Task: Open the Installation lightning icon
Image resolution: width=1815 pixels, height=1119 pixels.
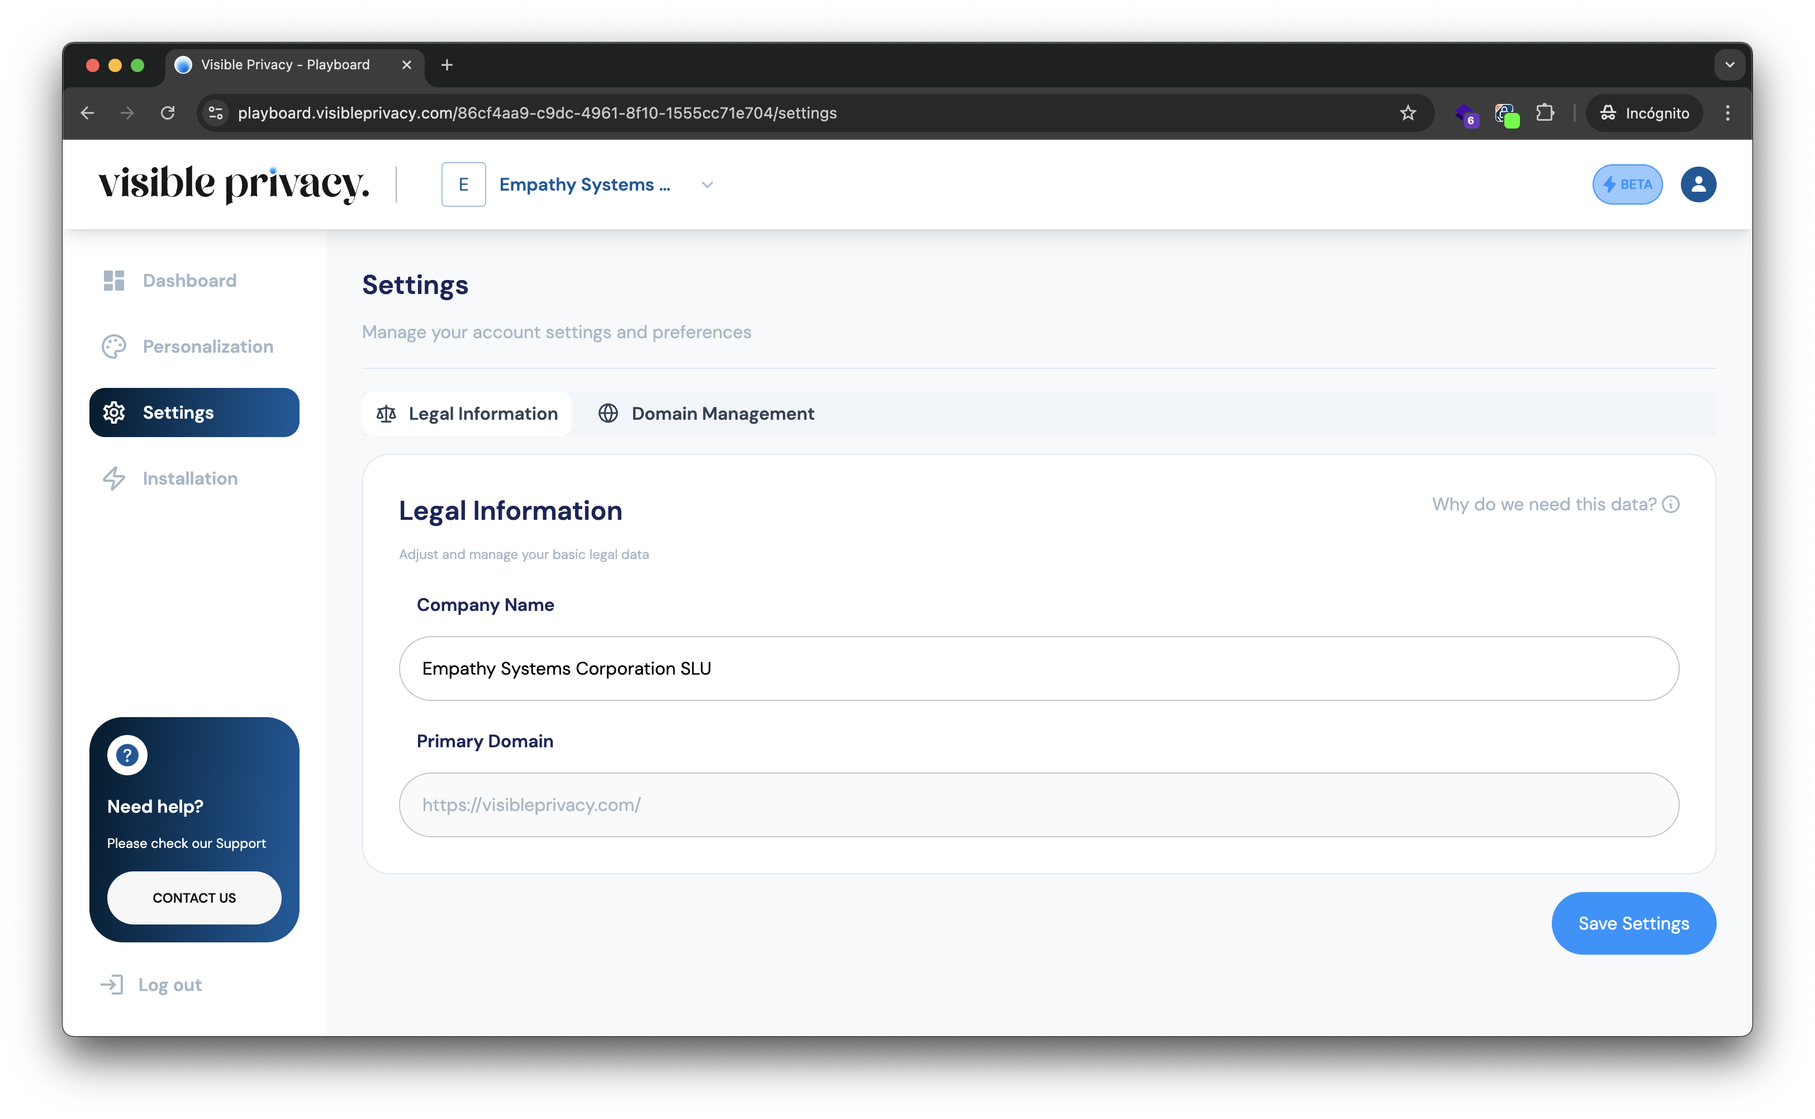Action: [x=114, y=478]
